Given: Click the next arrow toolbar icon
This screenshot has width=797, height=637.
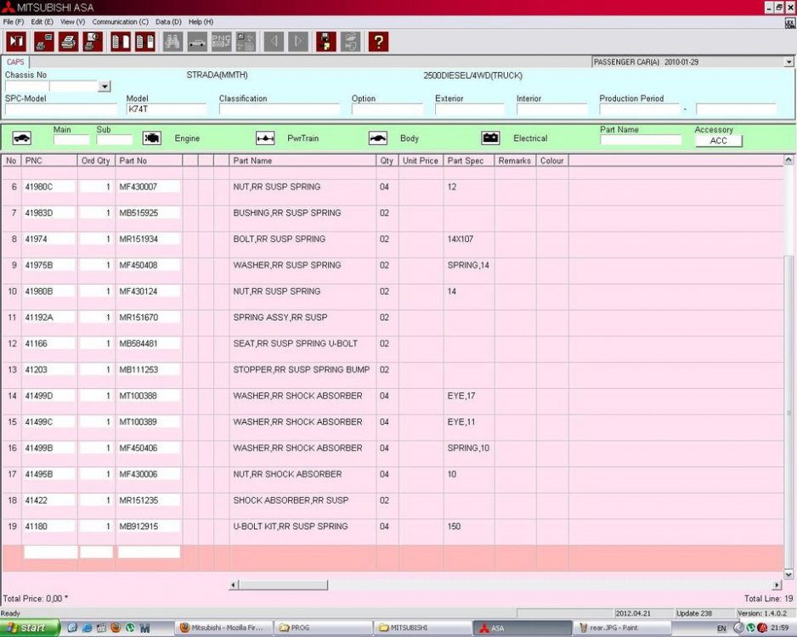Looking at the screenshot, I should 298,41.
